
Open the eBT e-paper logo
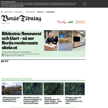71,22
